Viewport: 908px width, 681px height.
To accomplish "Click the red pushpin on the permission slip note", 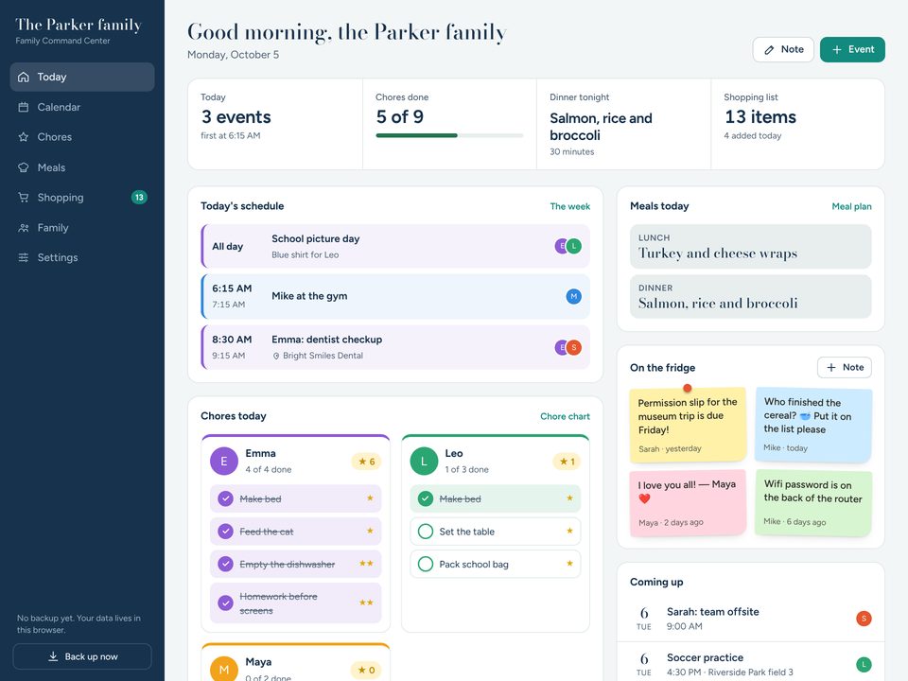I will click(688, 388).
